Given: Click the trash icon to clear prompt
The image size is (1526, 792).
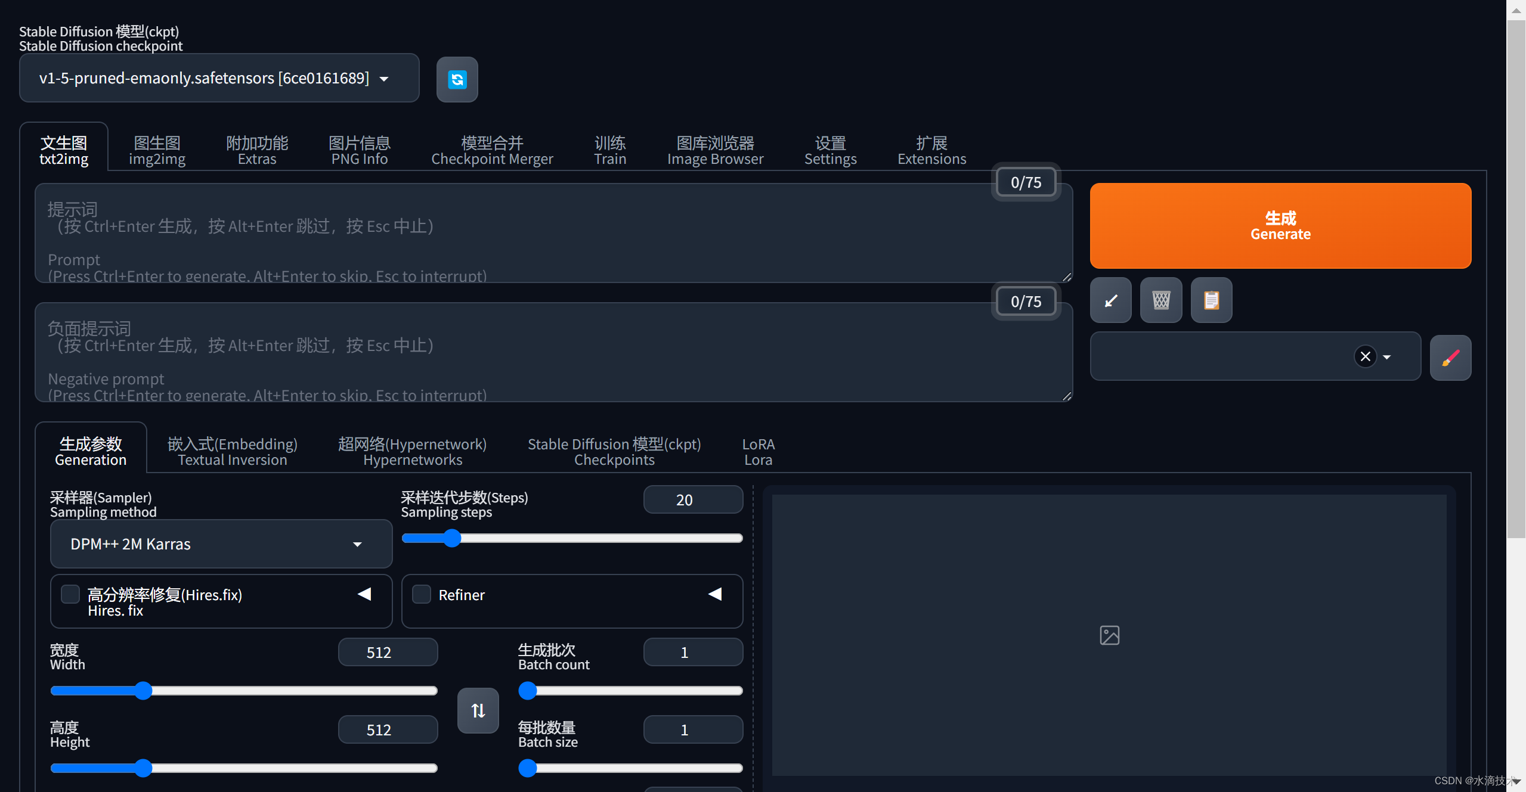Looking at the screenshot, I should click(x=1160, y=300).
